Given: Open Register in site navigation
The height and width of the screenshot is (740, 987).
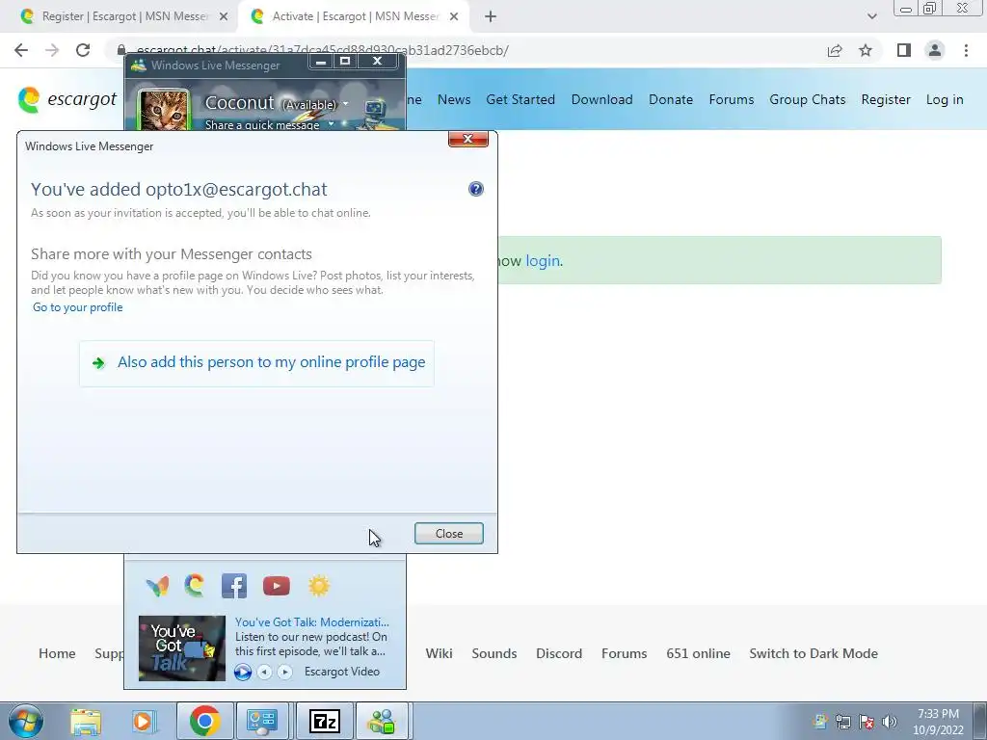Looking at the screenshot, I should click(x=886, y=99).
